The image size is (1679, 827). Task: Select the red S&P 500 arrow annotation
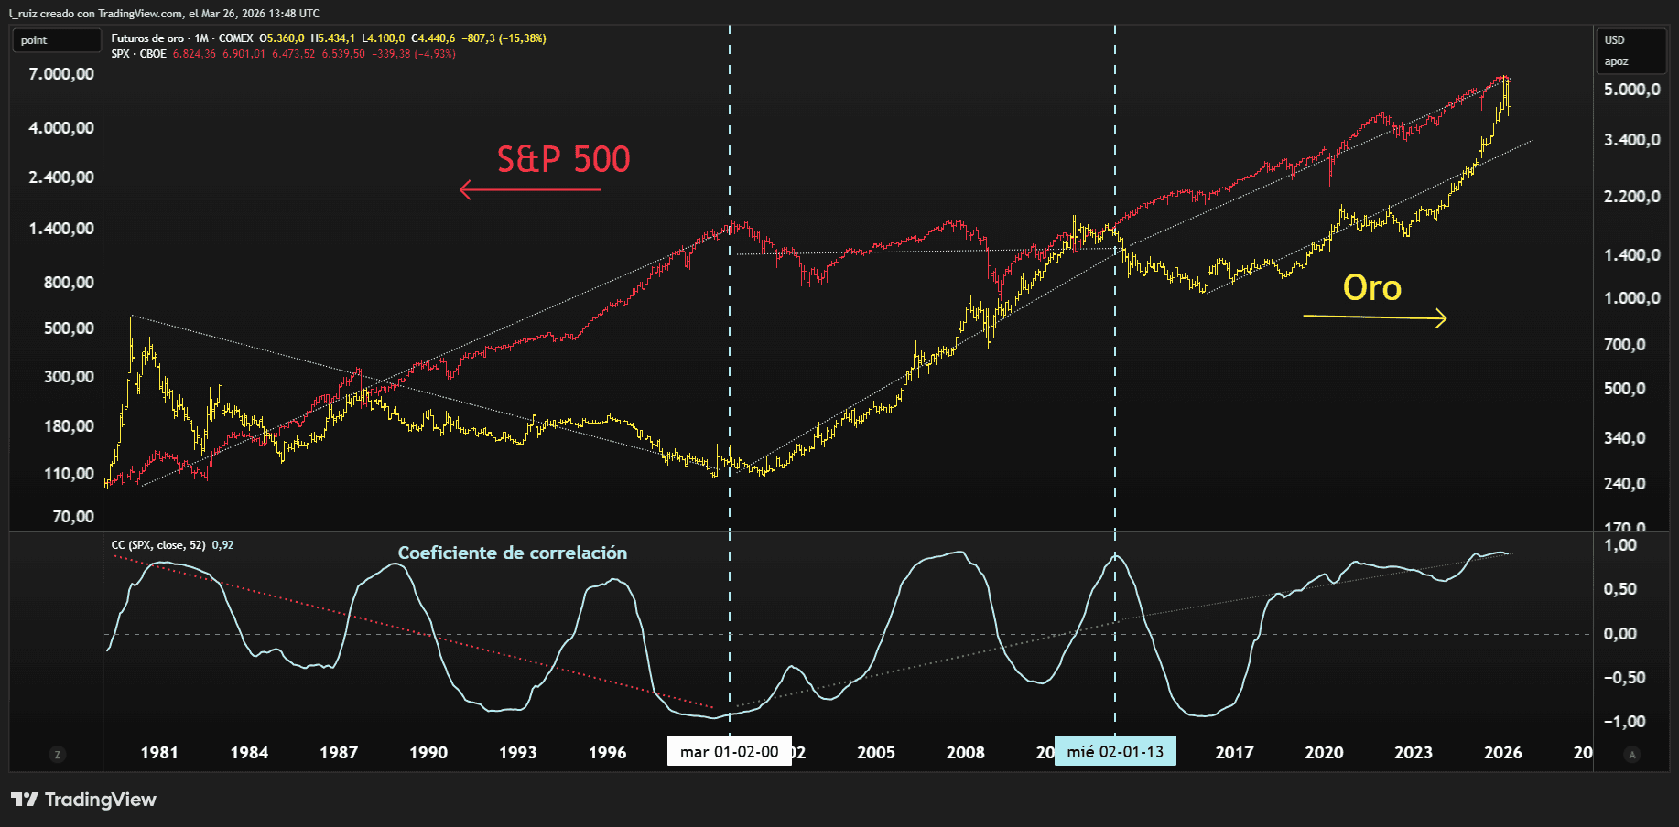529,189
